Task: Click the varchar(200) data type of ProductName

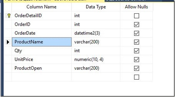Action: click(96, 42)
